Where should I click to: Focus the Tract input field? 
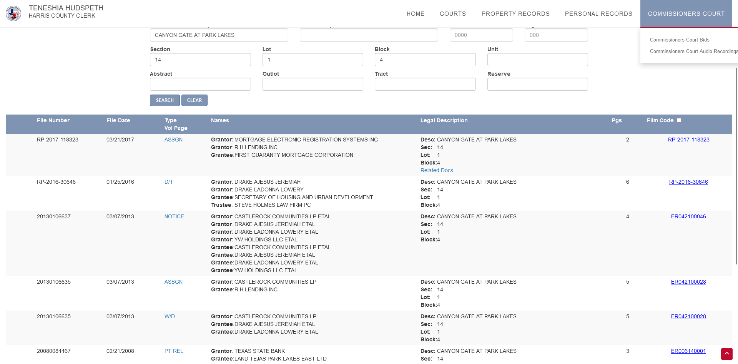pyautogui.click(x=425, y=84)
